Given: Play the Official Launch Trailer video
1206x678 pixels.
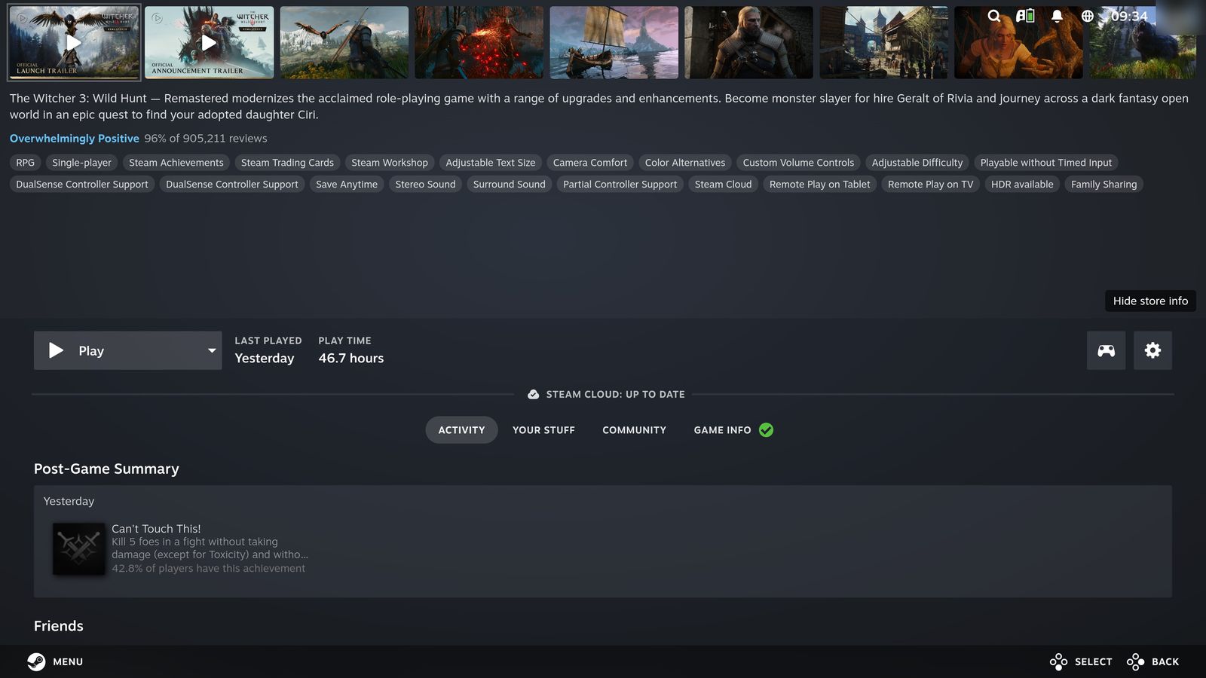Looking at the screenshot, I should [74, 42].
